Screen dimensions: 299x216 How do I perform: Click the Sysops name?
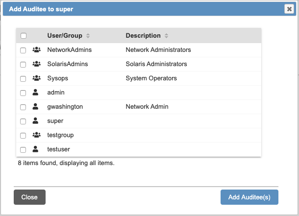click(x=57, y=78)
